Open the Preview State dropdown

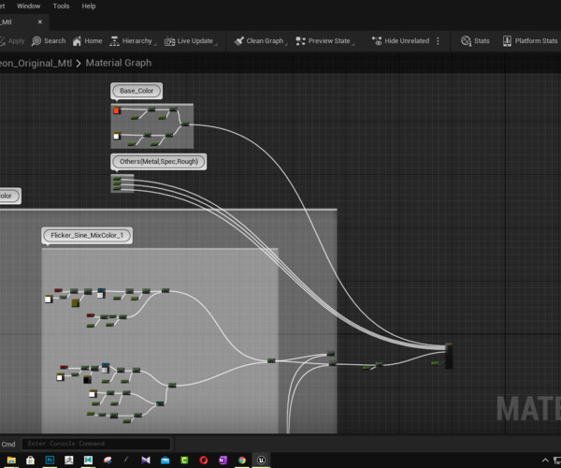(x=324, y=41)
